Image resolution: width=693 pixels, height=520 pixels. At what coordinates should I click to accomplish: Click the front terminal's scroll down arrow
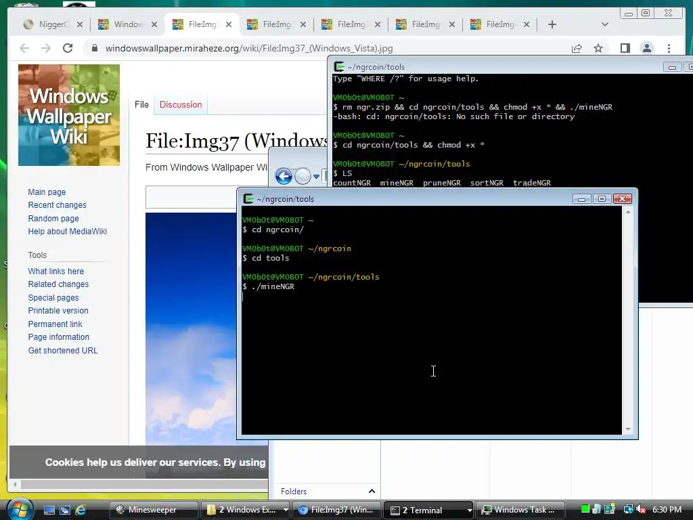click(627, 429)
